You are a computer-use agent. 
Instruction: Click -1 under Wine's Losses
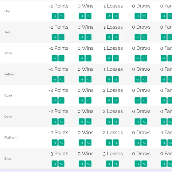tap(109, 58)
